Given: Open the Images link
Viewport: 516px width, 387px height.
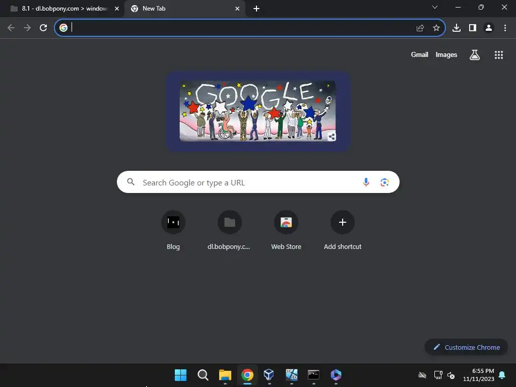Looking at the screenshot, I should pos(446,54).
